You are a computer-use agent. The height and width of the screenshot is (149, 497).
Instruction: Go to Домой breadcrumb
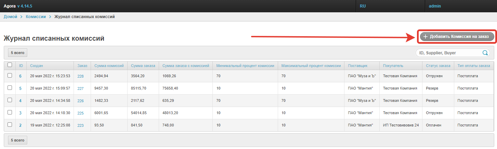tap(10, 17)
